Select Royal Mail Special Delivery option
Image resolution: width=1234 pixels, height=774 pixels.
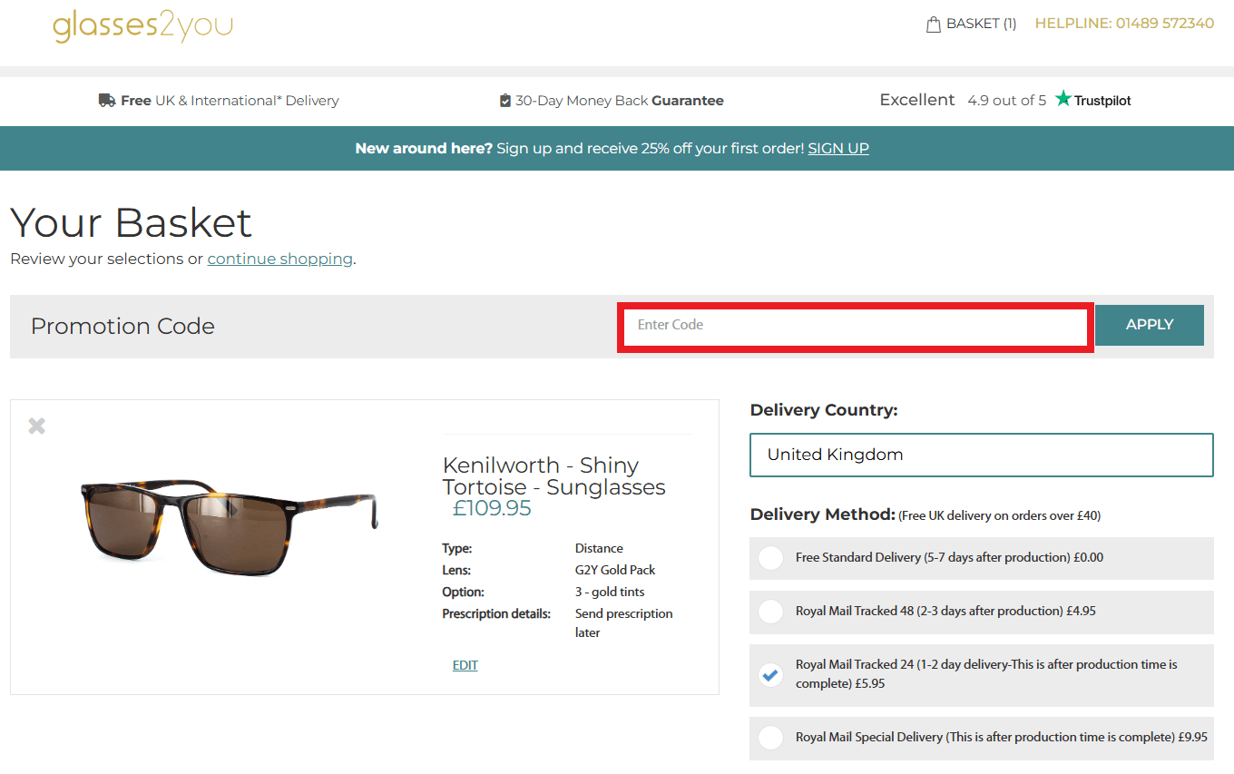pos(982,738)
